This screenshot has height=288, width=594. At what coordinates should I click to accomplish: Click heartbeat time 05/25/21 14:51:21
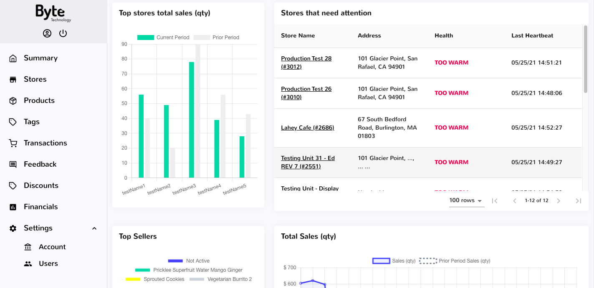tap(536, 63)
